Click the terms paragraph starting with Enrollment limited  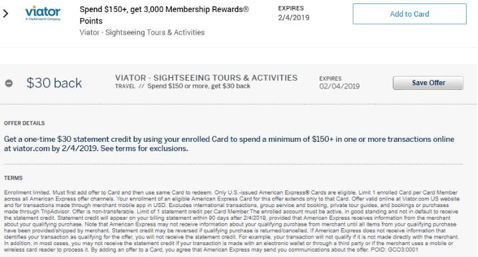232,221
